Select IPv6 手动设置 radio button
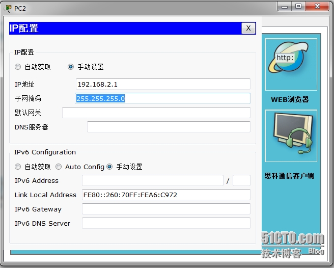 109,167
